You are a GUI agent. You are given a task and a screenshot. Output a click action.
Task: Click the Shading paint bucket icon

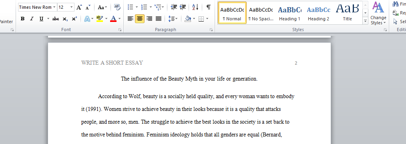pos(188,19)
